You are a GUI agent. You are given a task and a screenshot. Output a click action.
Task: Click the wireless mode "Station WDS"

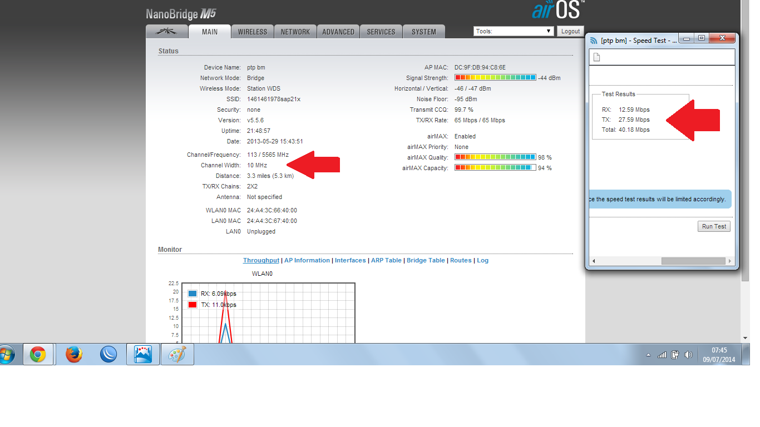pyautogui.click(x=264, y=88)
